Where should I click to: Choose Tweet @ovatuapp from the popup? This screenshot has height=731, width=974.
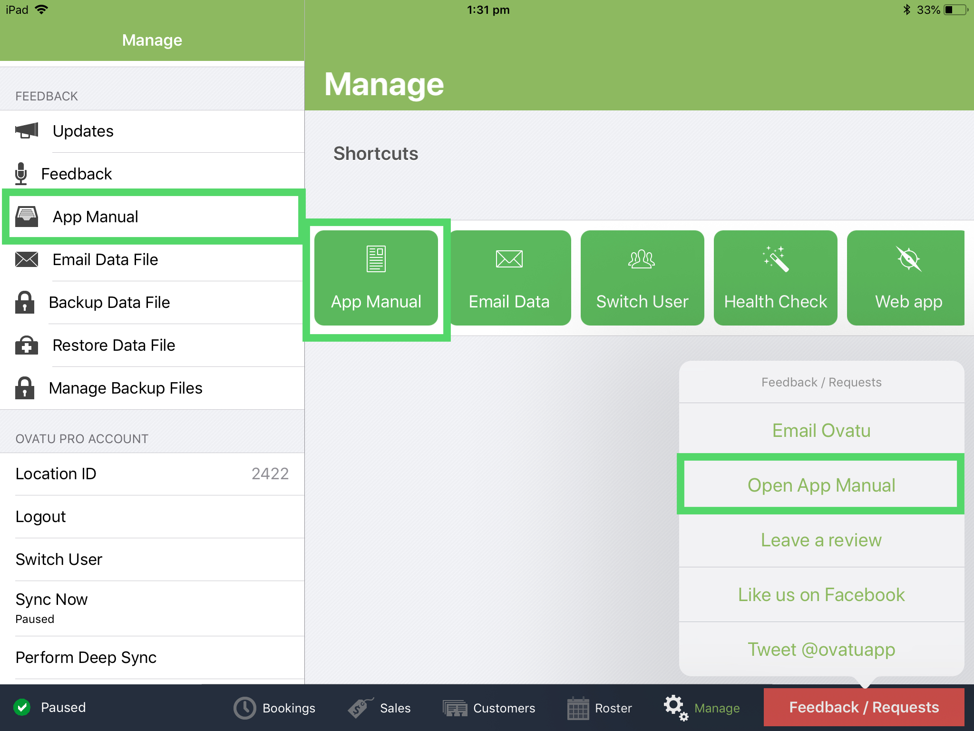coord(821,649)
